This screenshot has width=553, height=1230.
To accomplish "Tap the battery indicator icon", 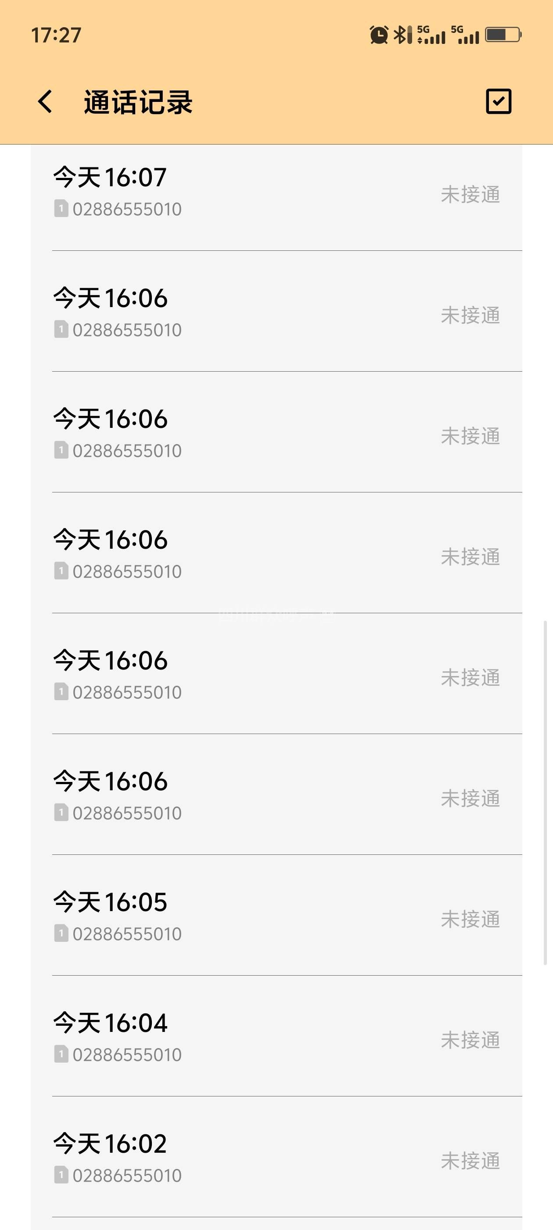I will point(503,35).
